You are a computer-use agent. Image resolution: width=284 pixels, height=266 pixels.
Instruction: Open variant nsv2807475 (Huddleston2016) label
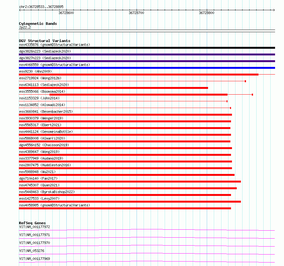45,165
